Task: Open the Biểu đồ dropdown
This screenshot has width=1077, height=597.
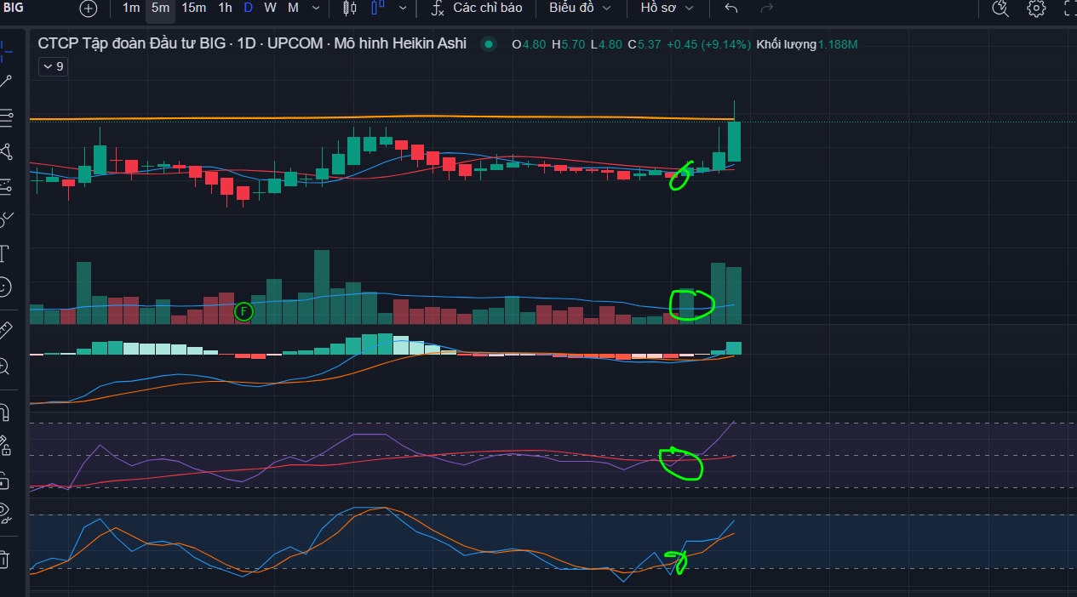Action: [580, 8]
